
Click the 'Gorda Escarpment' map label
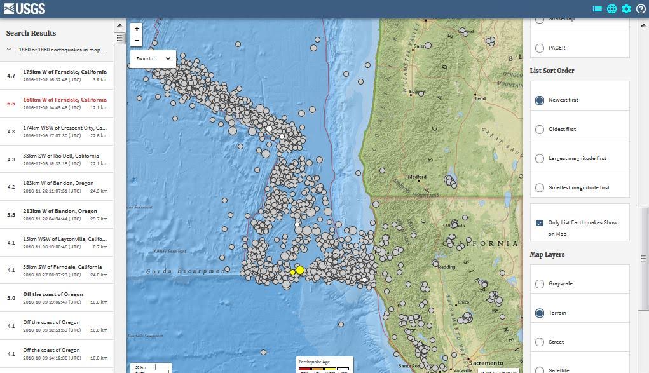[186, 271]
